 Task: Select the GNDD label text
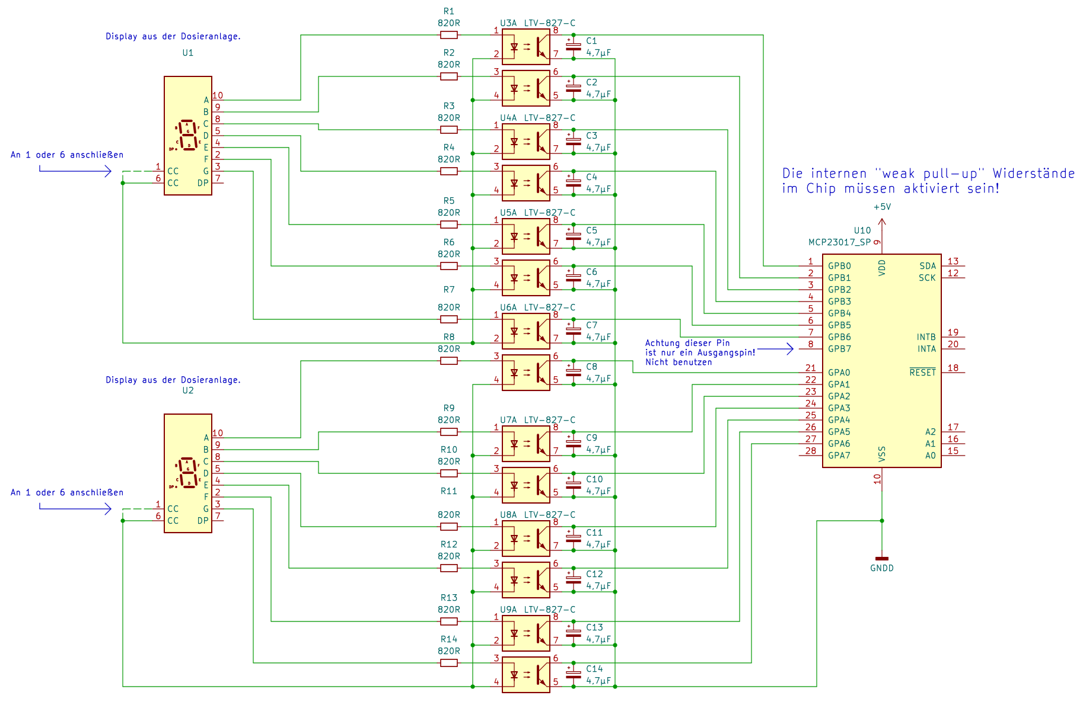tap(882, 568)
